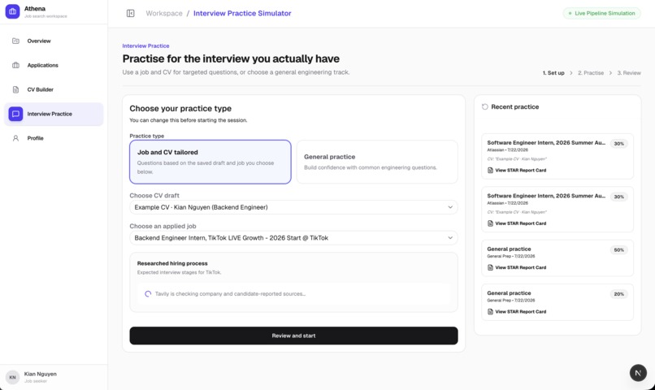Click the 30% score badge on the second Atlassian card

618,197
